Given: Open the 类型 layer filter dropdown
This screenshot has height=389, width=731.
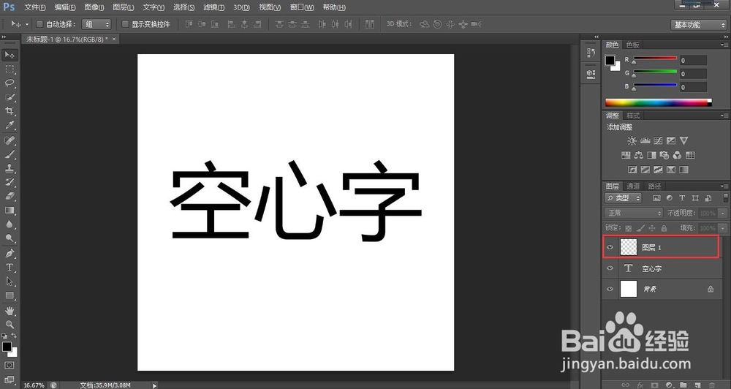Looking at the screenshot, I should point(624,198).
